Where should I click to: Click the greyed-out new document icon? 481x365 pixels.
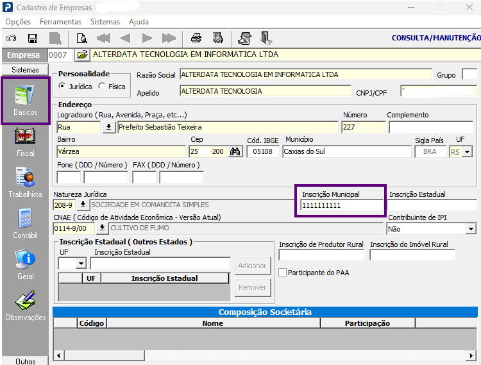pyautogui.click(x=55, y=38)
